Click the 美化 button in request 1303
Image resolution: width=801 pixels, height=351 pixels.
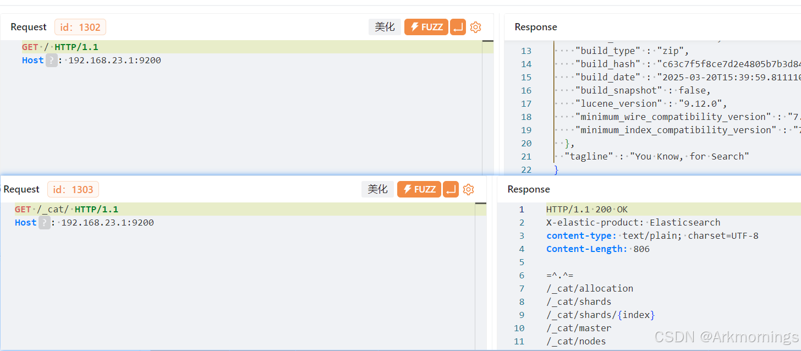click(377, 189)
